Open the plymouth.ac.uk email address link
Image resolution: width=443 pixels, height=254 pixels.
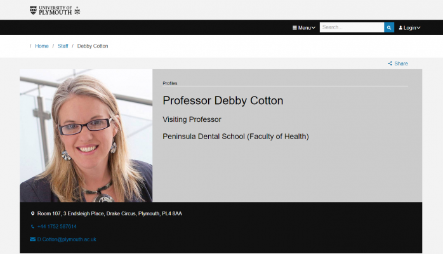point(67,239)
